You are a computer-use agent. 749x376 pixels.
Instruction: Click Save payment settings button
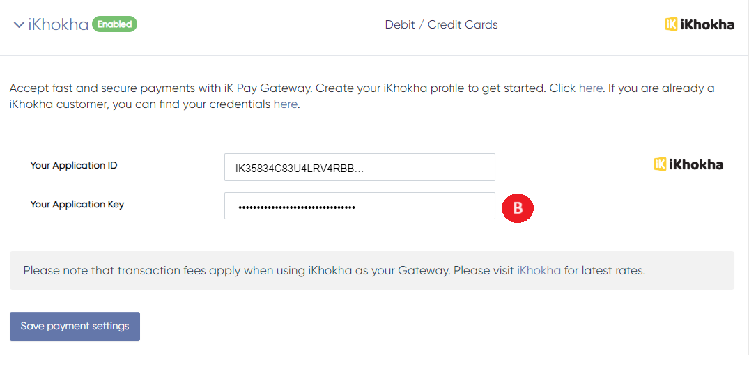(x=75, y=327)
